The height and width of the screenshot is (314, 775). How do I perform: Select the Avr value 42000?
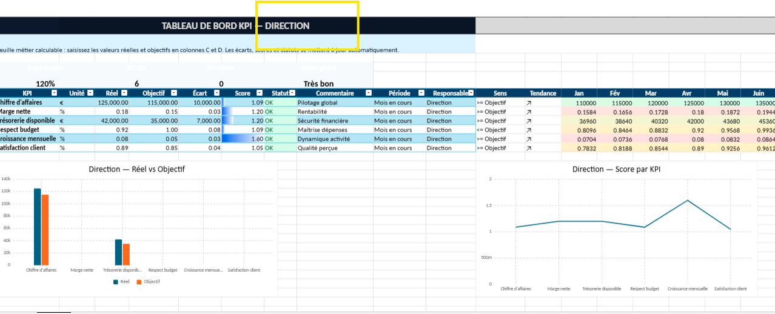click(686, 121)
